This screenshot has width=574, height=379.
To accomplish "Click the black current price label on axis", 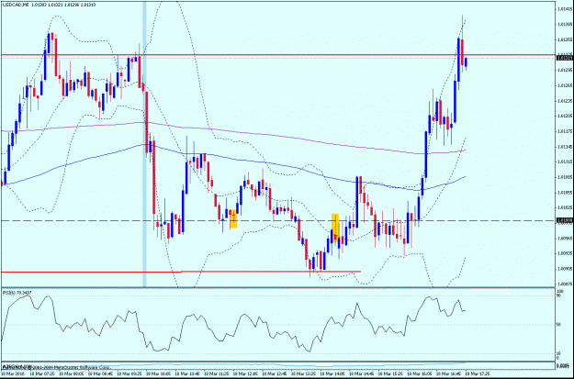I will tap(564, 58).
